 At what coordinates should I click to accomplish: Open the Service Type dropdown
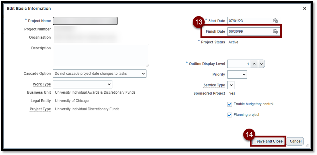230,85
